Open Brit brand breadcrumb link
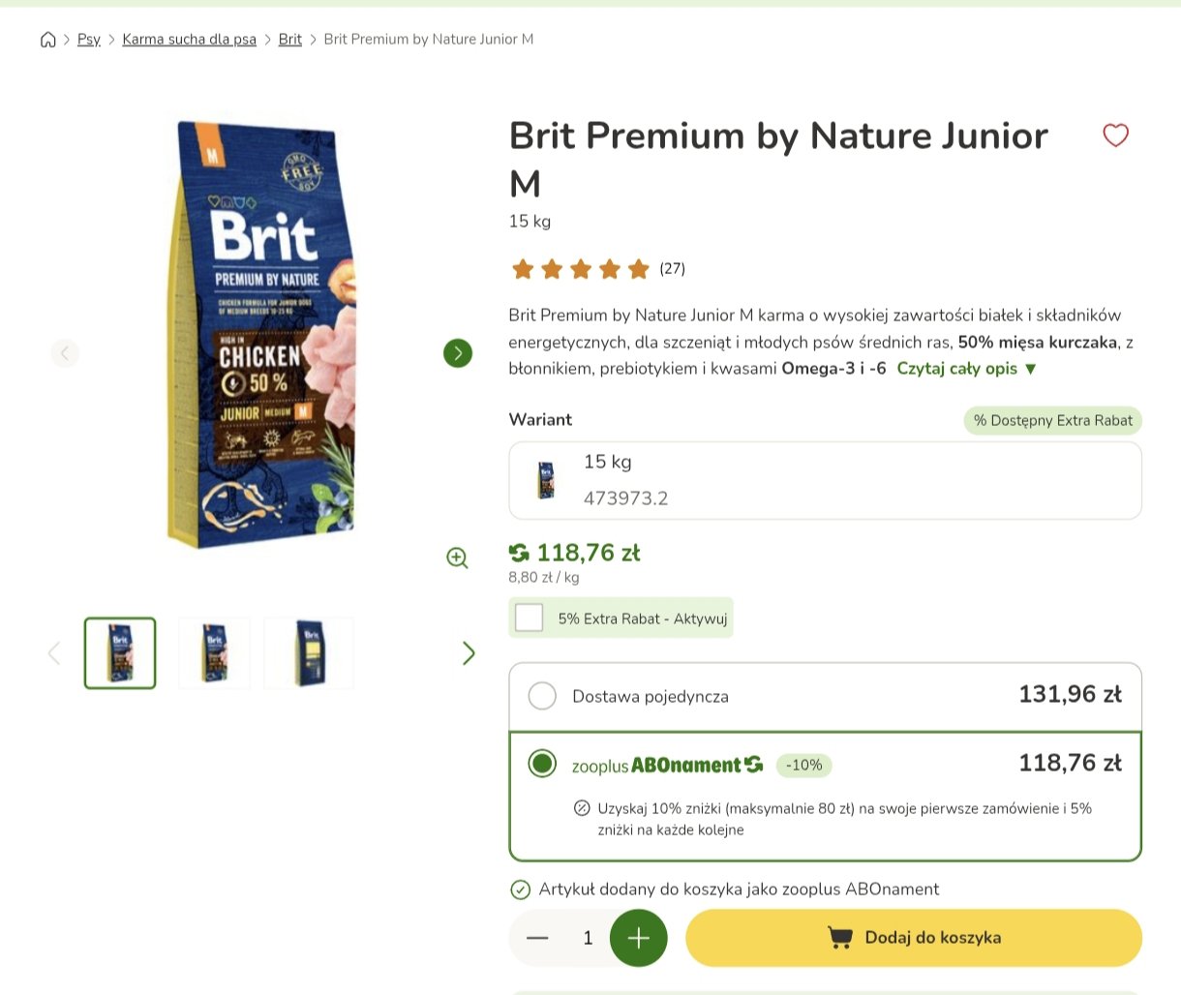 [x=290, y=40]
